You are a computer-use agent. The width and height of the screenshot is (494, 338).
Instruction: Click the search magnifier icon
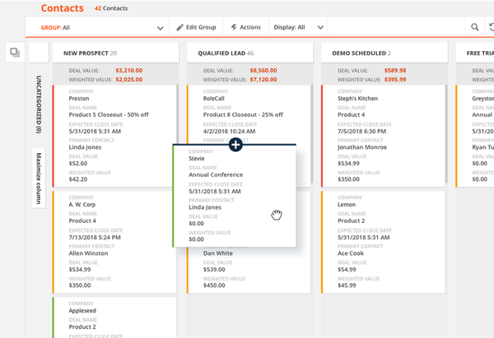tap(475, 27)
